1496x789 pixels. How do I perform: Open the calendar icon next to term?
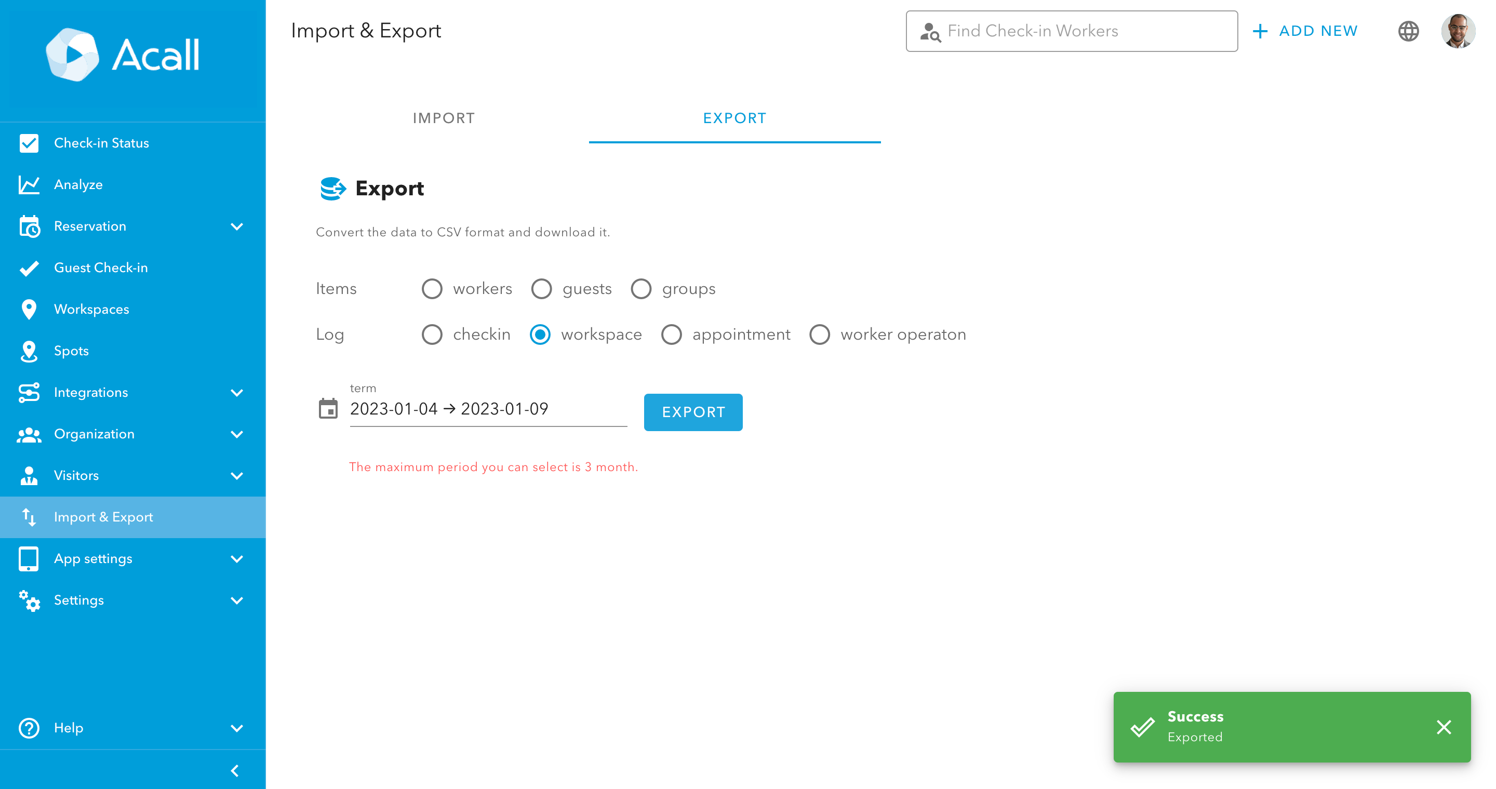click(x=328, y=409)
